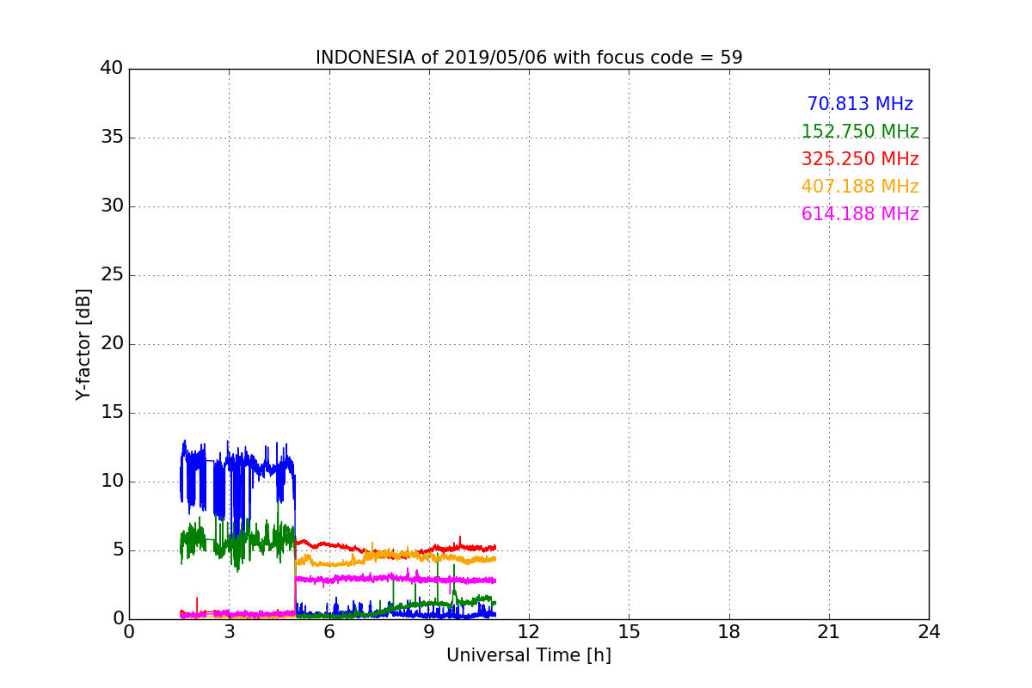Click the y-axis tick label '35'
Viewport: 1032px width, 688px height.
click(112, 138)
